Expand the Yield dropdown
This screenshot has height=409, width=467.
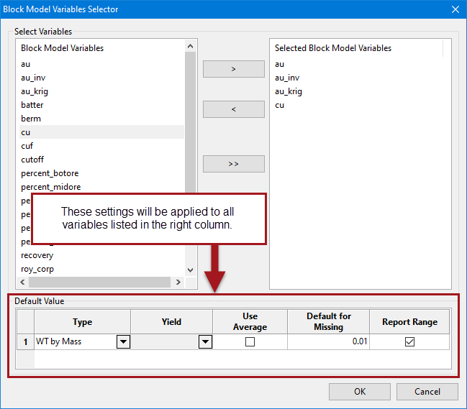tap(205, 342)
